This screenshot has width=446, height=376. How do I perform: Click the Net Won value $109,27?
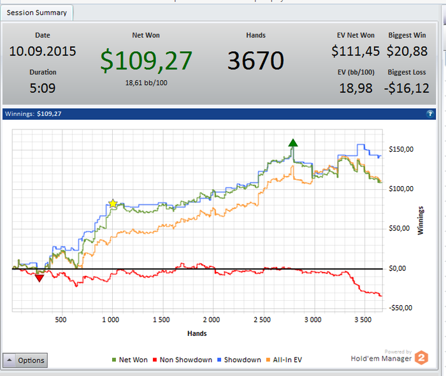(146, 61)
